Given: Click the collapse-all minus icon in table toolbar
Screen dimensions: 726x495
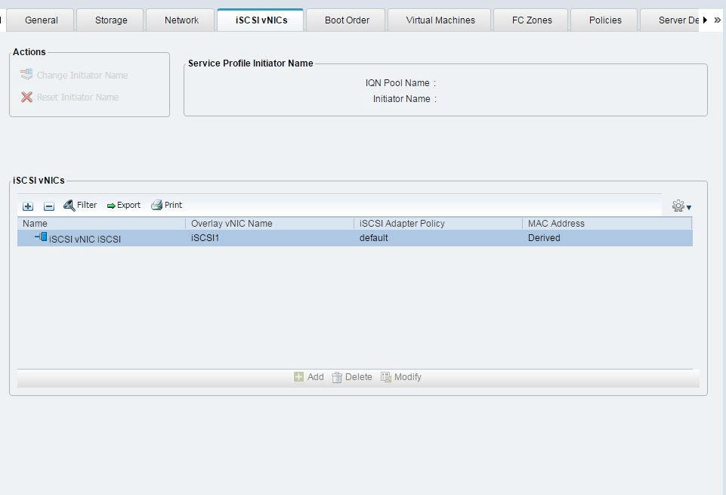Looking at the screenshot, I should 49,206.
